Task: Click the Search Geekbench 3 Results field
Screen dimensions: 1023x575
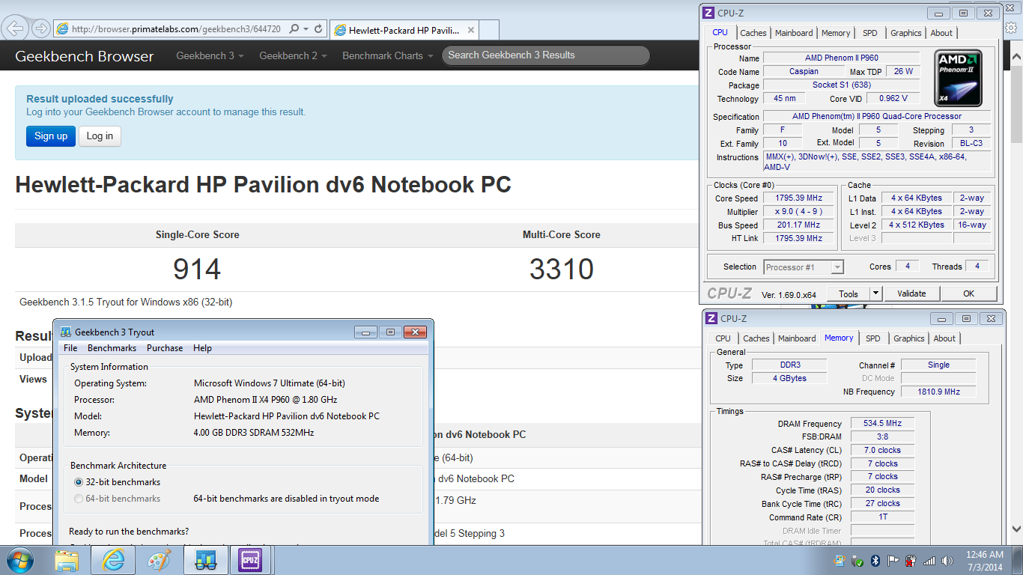Action: (x=546, y=55)
